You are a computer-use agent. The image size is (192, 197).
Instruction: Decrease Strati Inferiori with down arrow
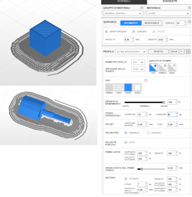[x=177, y=116]
